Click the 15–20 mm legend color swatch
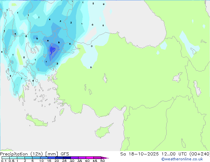This screenshot has height=162, width=210. point(51,158)
